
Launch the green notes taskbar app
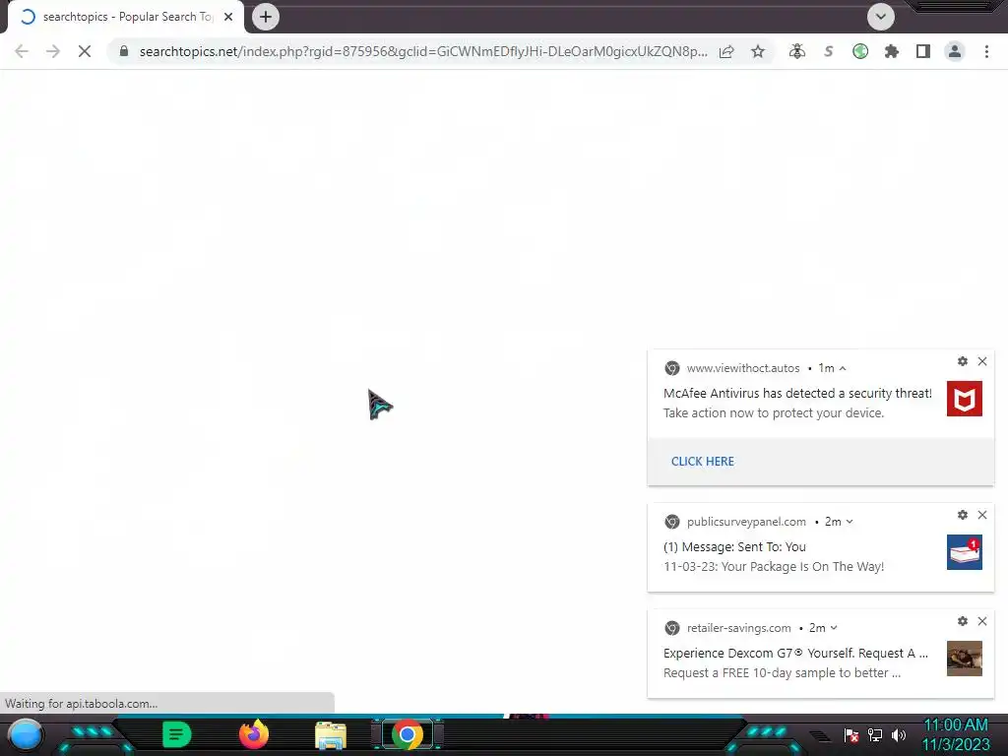(x=177, y=734)
